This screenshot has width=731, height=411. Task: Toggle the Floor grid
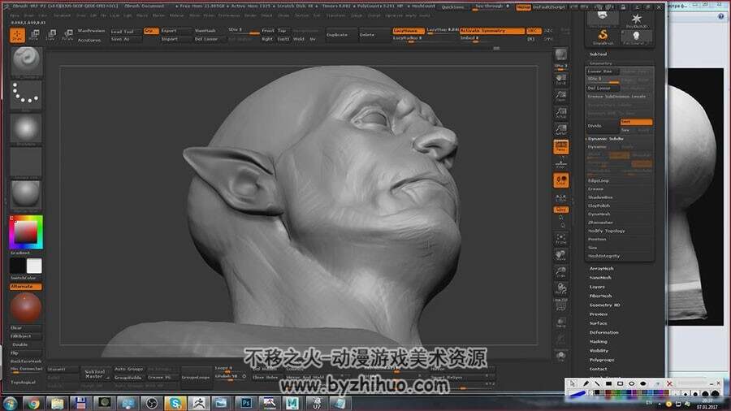[x=560, y=163]
